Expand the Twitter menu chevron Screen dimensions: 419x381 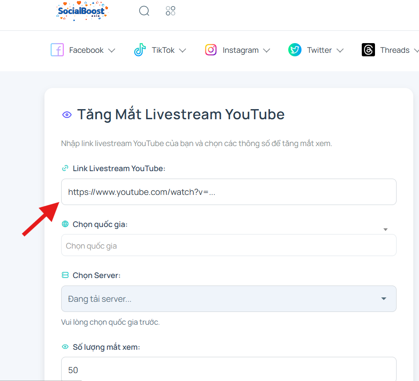tap(340, 50)
